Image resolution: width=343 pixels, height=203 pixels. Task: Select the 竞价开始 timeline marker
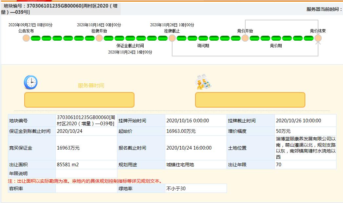(245, 38)
